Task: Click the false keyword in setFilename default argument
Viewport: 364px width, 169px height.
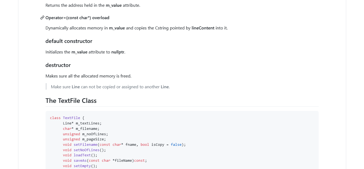Action: 176,144
